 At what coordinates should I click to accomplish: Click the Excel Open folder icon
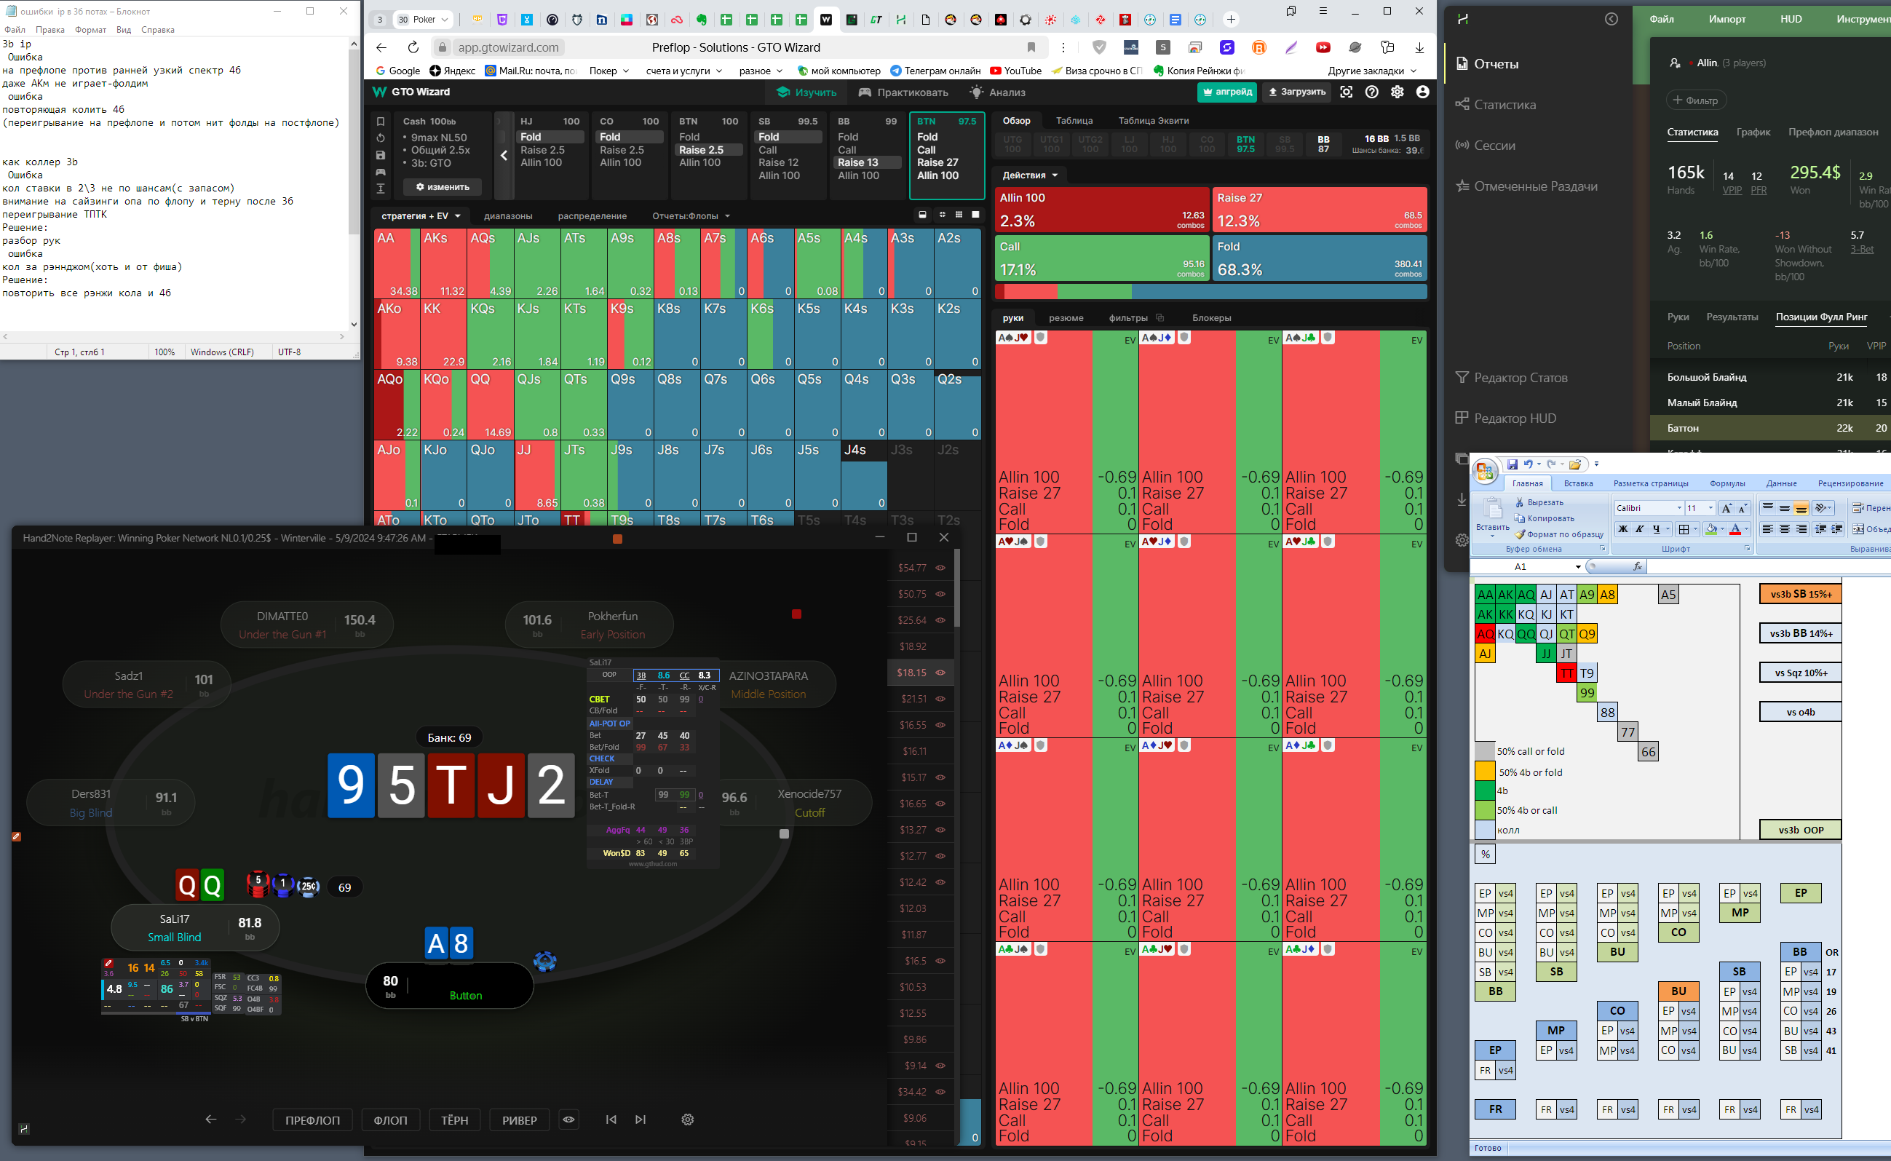pyautogui.click(x=1574, y=464)
